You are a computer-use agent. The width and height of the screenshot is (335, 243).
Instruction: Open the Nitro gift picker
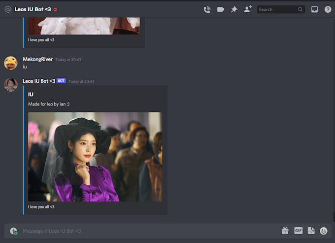click(285, 231)
